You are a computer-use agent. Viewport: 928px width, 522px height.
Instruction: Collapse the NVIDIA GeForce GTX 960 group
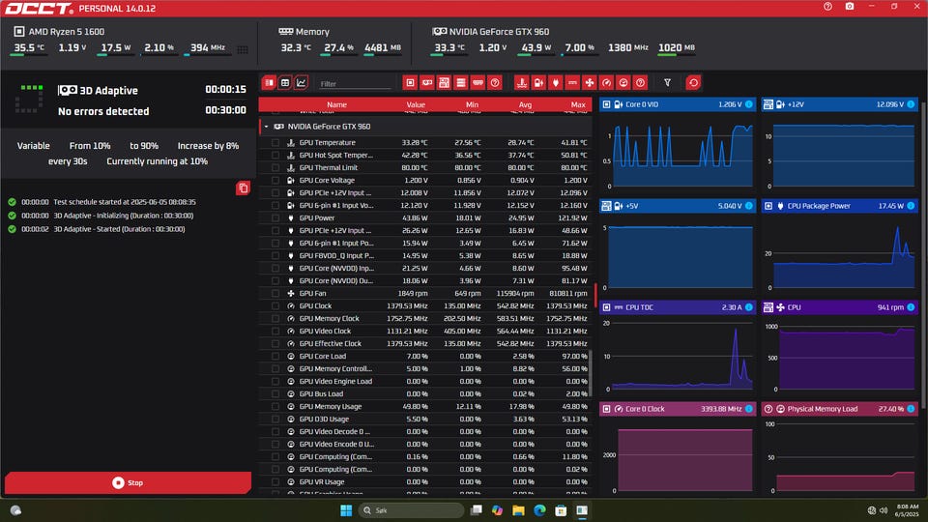(x=267, y=127)
